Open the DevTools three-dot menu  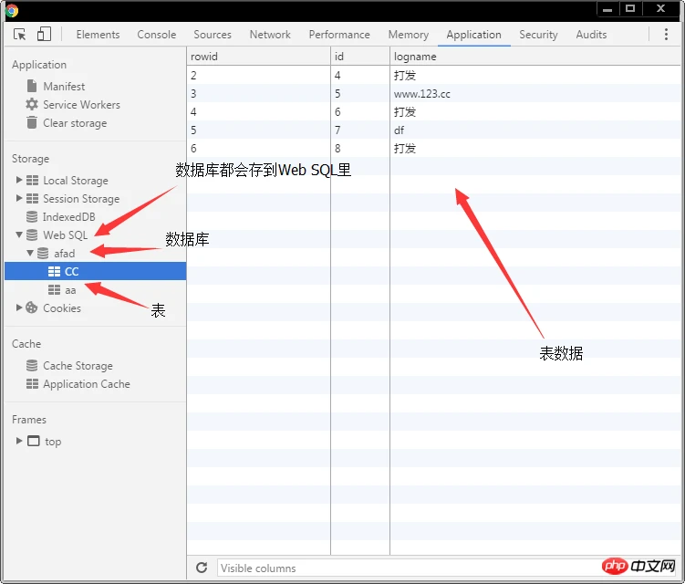click(x=666, y=34)
